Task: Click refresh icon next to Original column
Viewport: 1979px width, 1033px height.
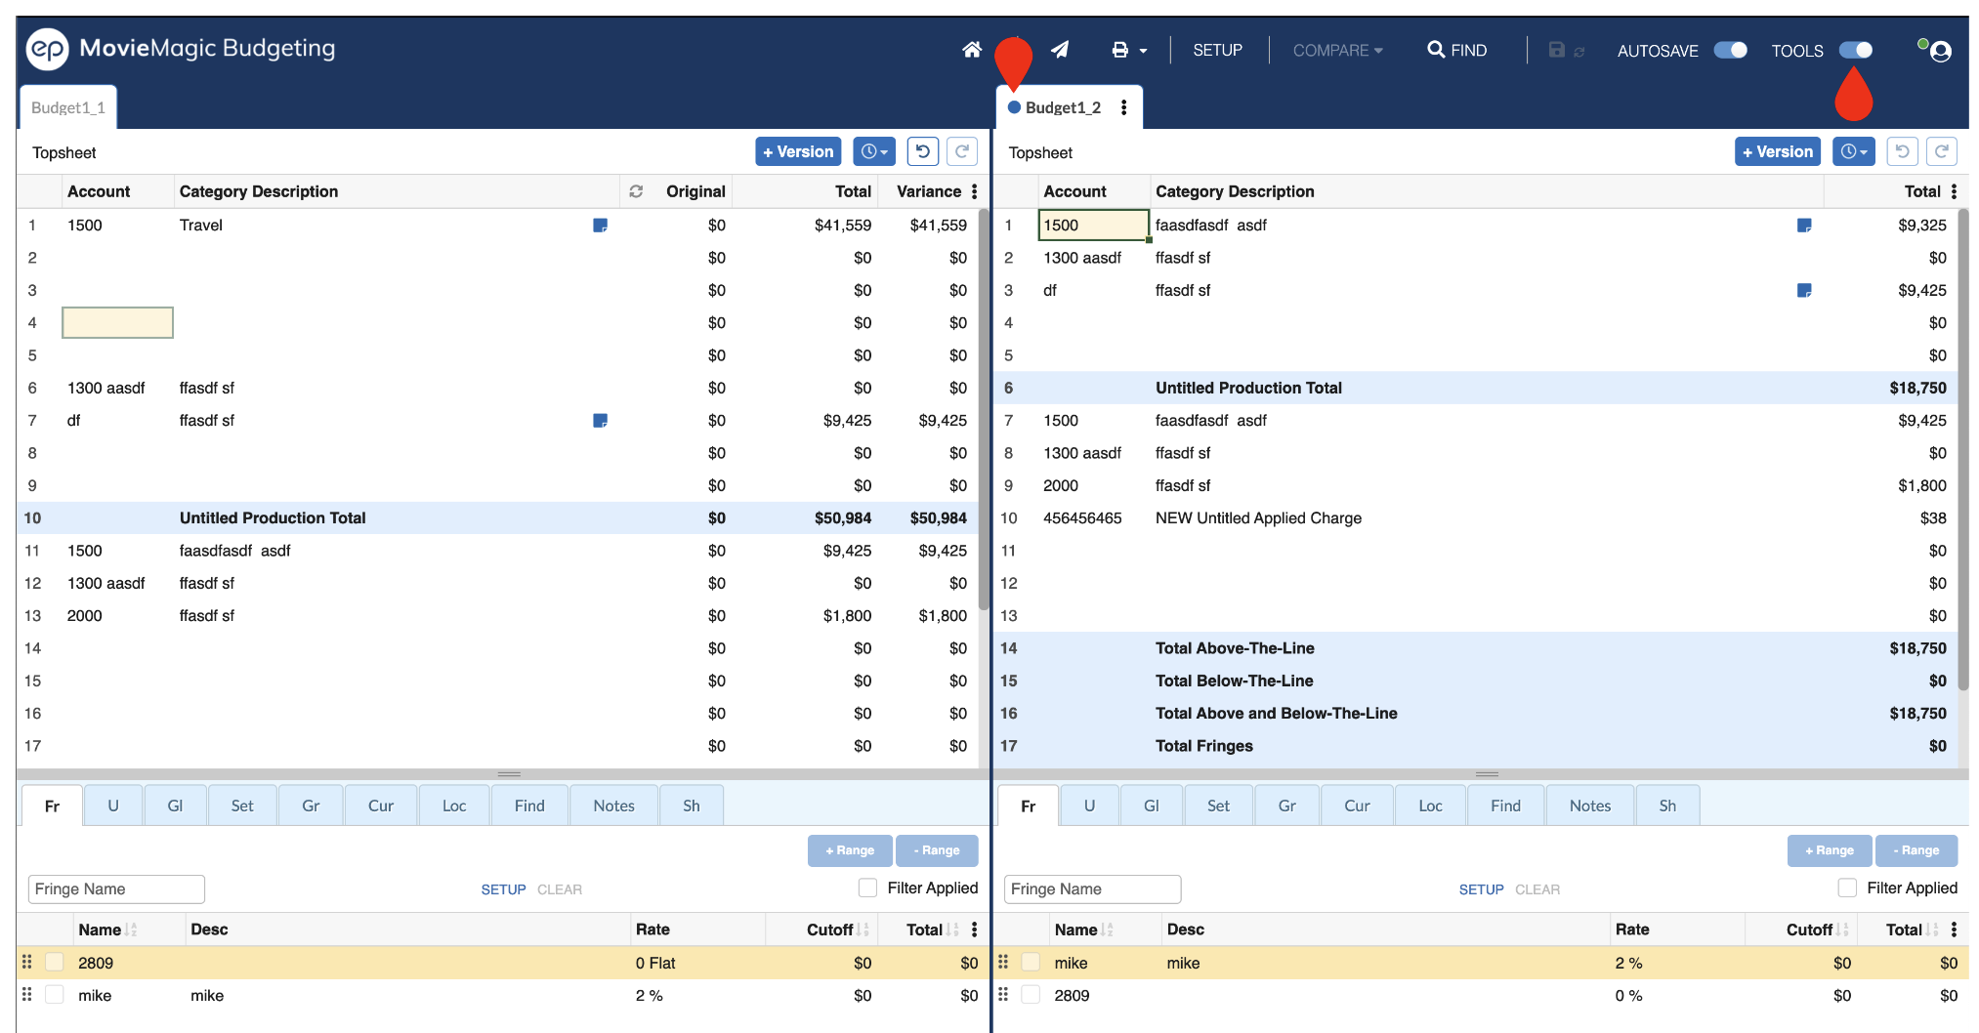Action: click(636, 191)
